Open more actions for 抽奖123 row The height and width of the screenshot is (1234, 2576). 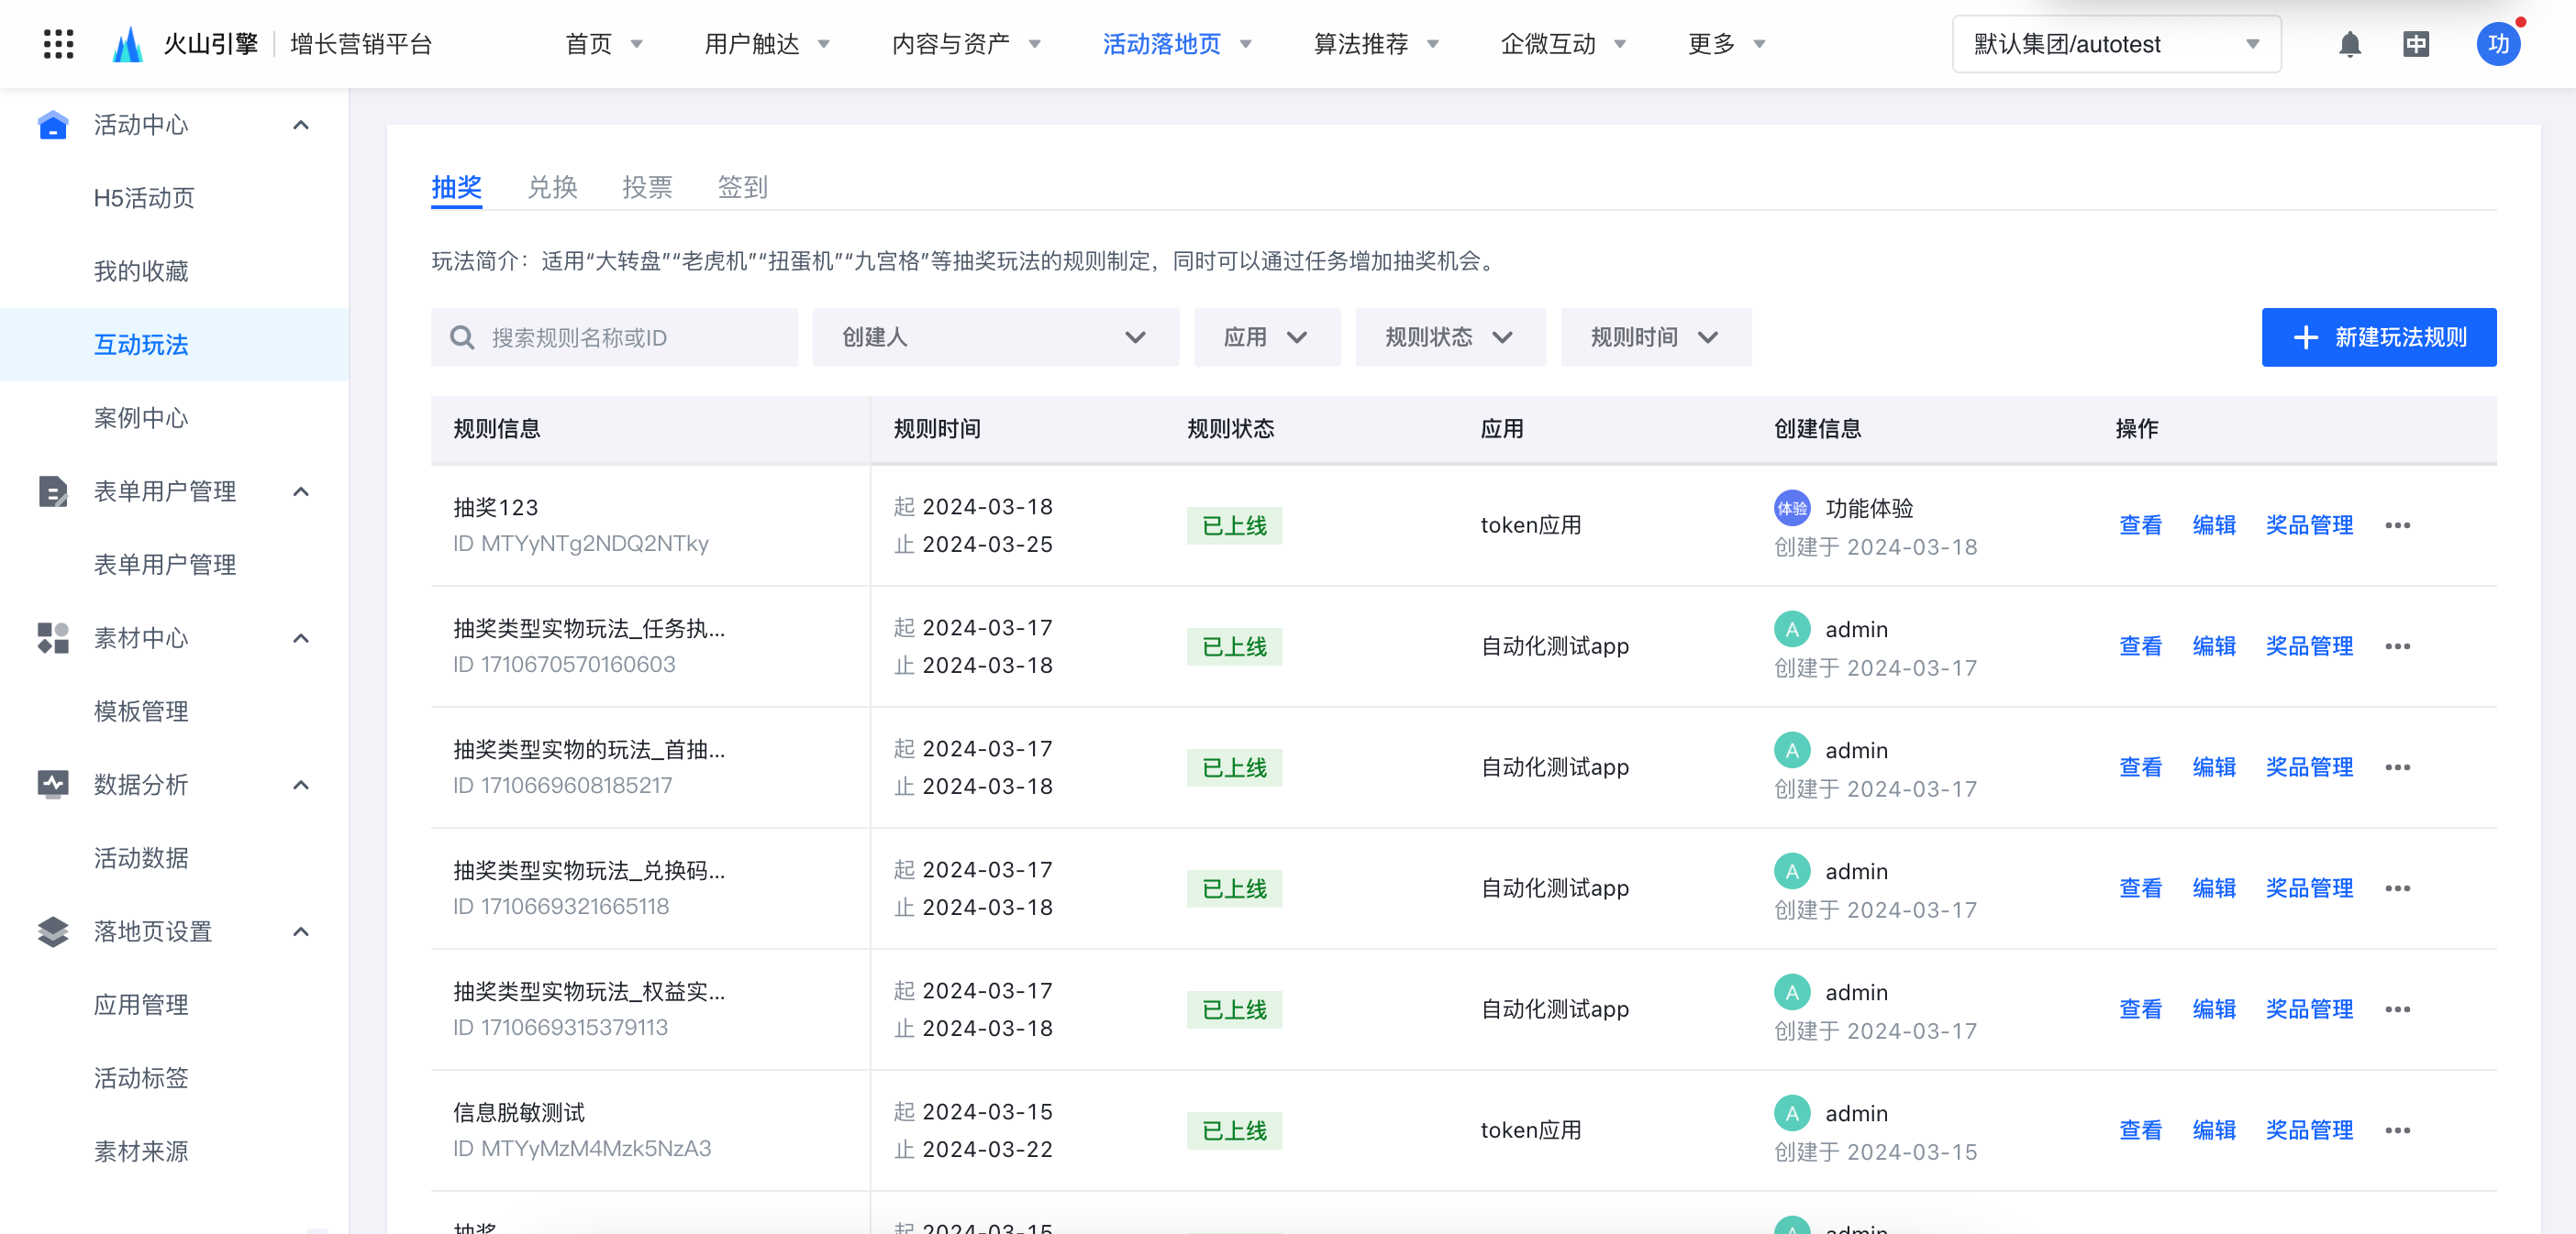point(2397,525)
